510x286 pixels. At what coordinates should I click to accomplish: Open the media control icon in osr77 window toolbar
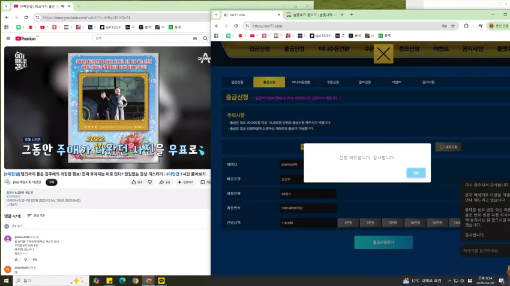point(481,26)
